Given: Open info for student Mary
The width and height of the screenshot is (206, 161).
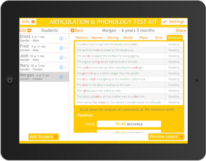Looking at the screenshot, I should point(61,67).
